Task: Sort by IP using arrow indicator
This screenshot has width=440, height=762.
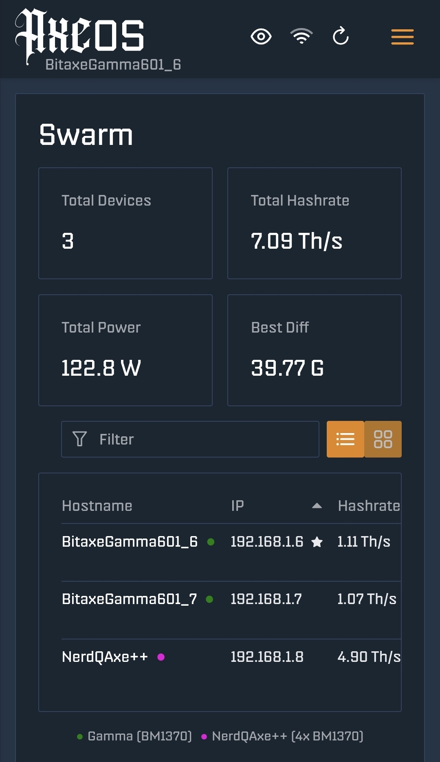Action: (x=317, y=506)
